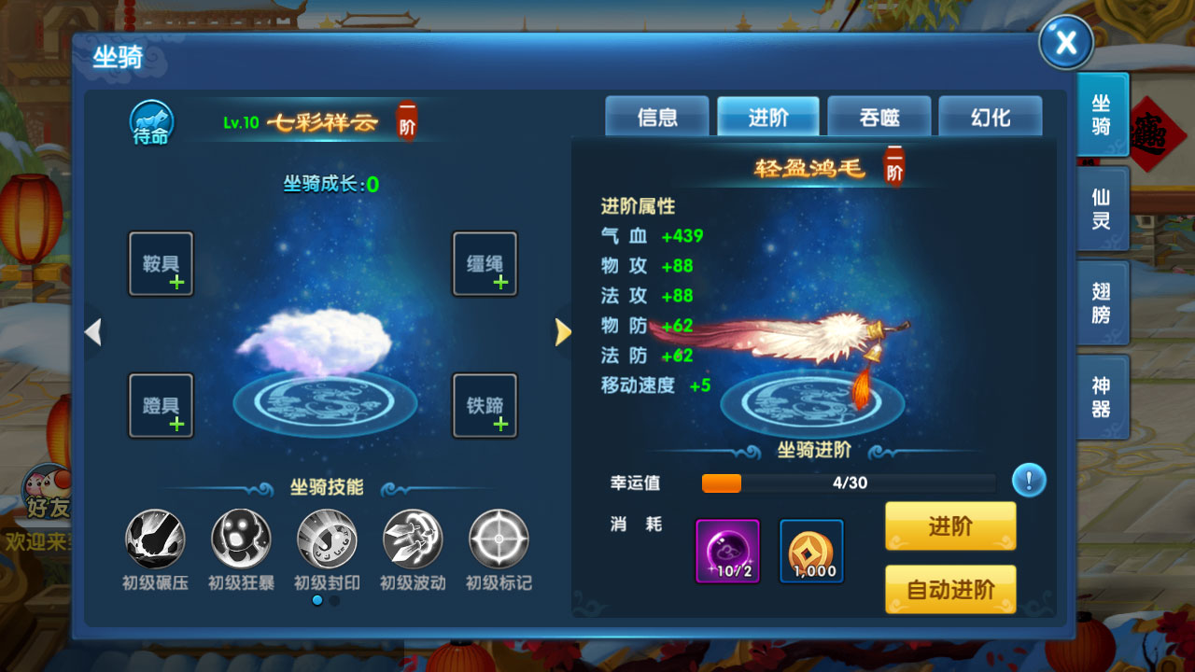
Task: Select the first skill page dot
Action: (317, 601)
